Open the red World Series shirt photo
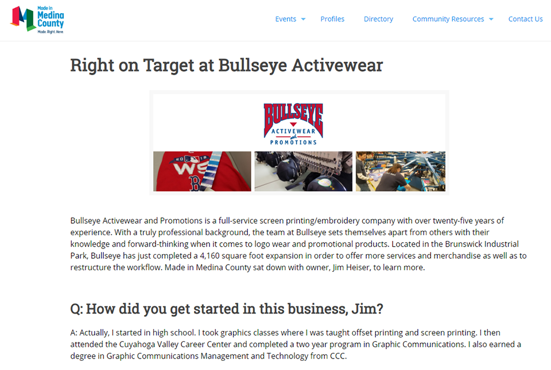The height and width of the screenshot is (370, 551). [202, 172]
